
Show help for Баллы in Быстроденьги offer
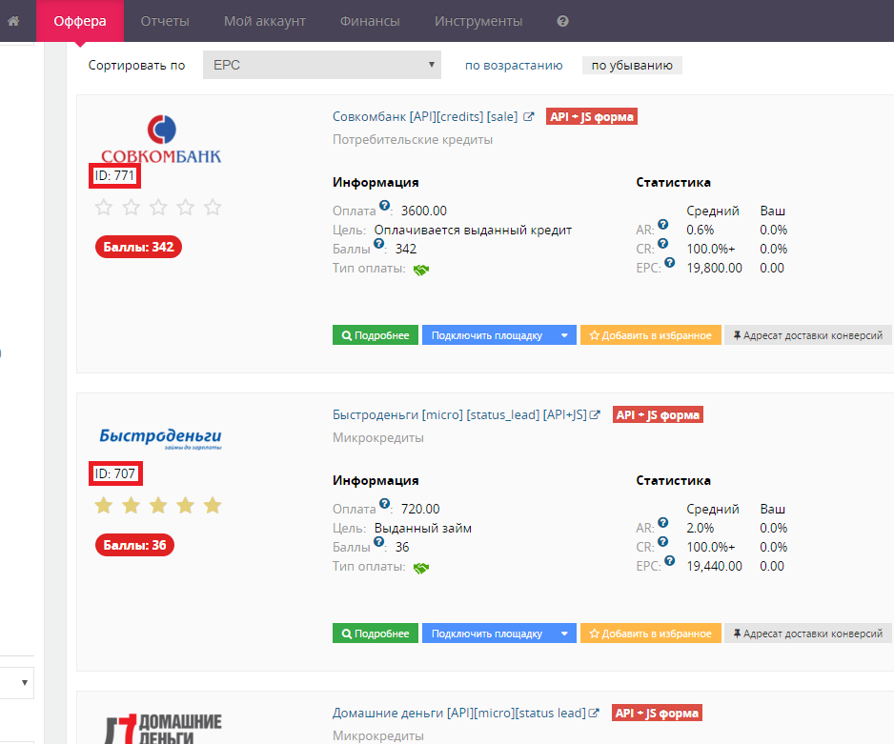(378, 542)
